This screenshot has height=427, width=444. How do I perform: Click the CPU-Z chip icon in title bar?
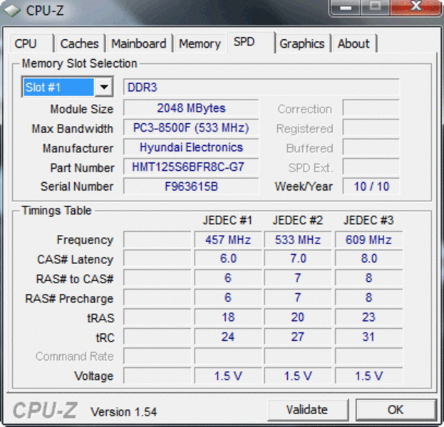point(12,11)
